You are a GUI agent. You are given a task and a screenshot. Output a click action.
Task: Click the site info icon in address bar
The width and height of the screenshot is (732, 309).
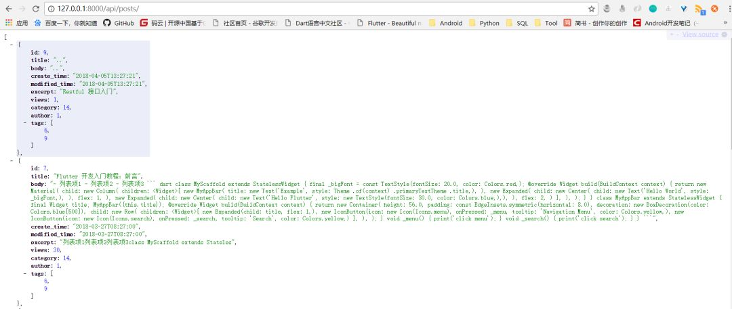[x=51, y=8]
